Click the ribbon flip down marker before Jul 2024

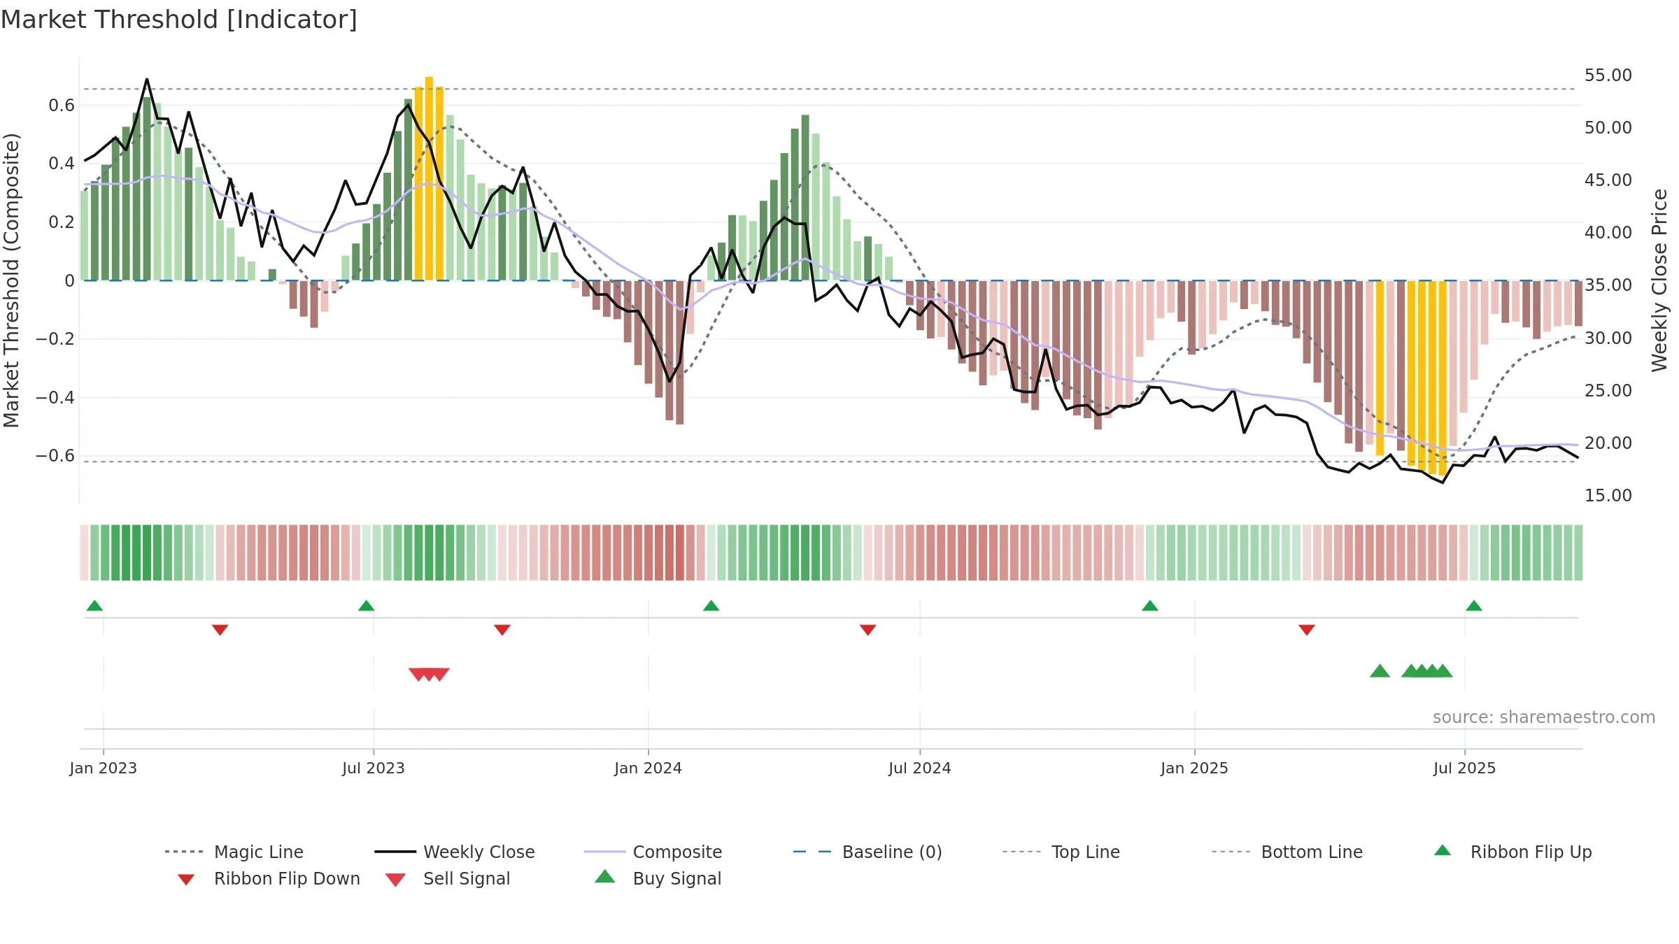(x=867, y=630)
